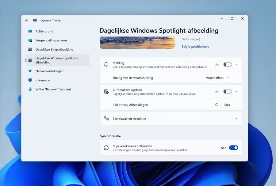Click the Melding bell icon

[x=106, y=65]
